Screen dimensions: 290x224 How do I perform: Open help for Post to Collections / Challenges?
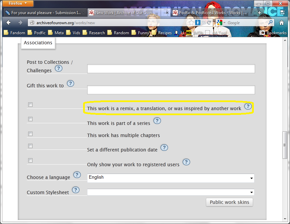[59, 69]
